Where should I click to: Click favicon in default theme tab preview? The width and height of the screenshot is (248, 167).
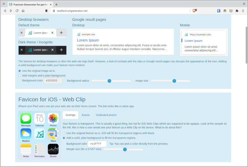pos(30,33)
